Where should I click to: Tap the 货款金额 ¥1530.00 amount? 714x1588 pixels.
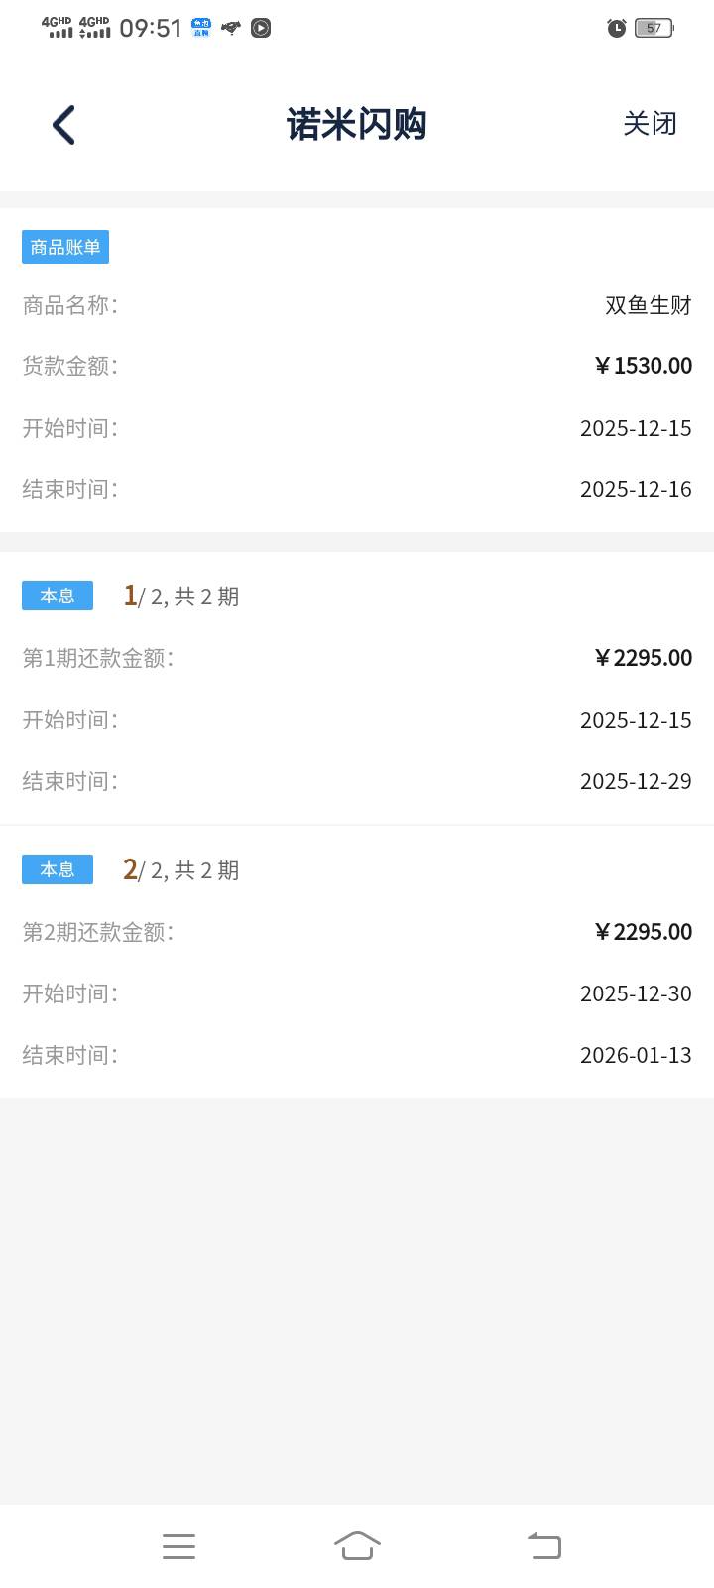[643, 366]
